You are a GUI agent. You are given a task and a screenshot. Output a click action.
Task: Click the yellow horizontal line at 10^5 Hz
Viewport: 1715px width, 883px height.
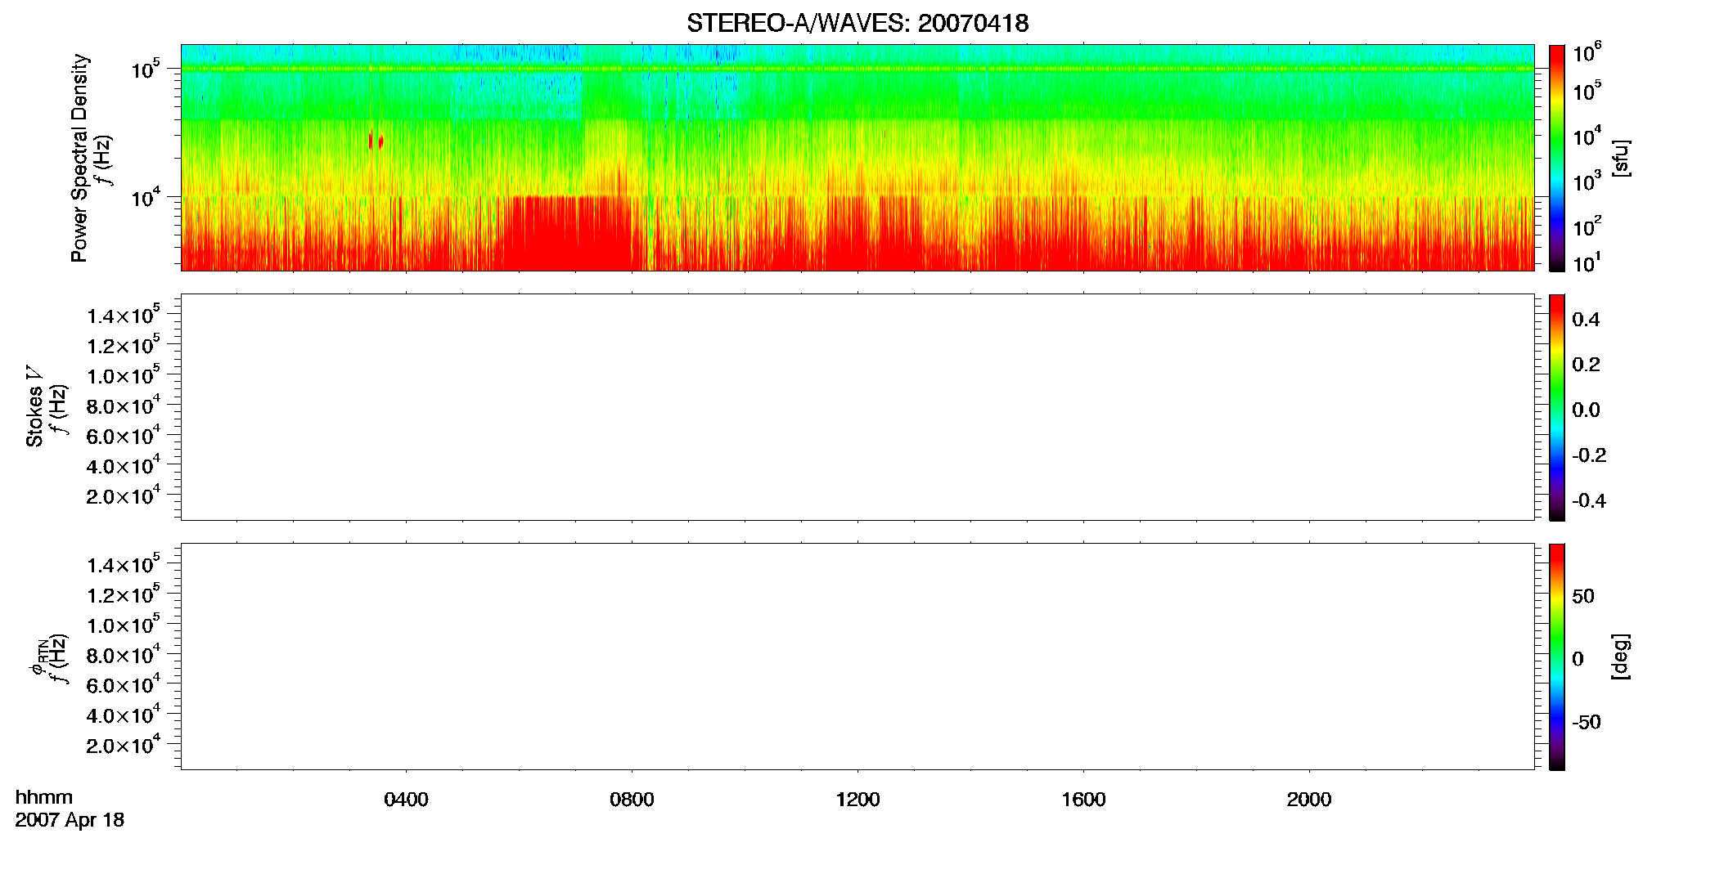point(857,69)
